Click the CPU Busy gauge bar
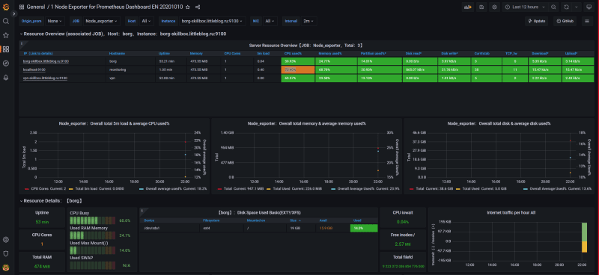599x275 pixels. [92, 220]
